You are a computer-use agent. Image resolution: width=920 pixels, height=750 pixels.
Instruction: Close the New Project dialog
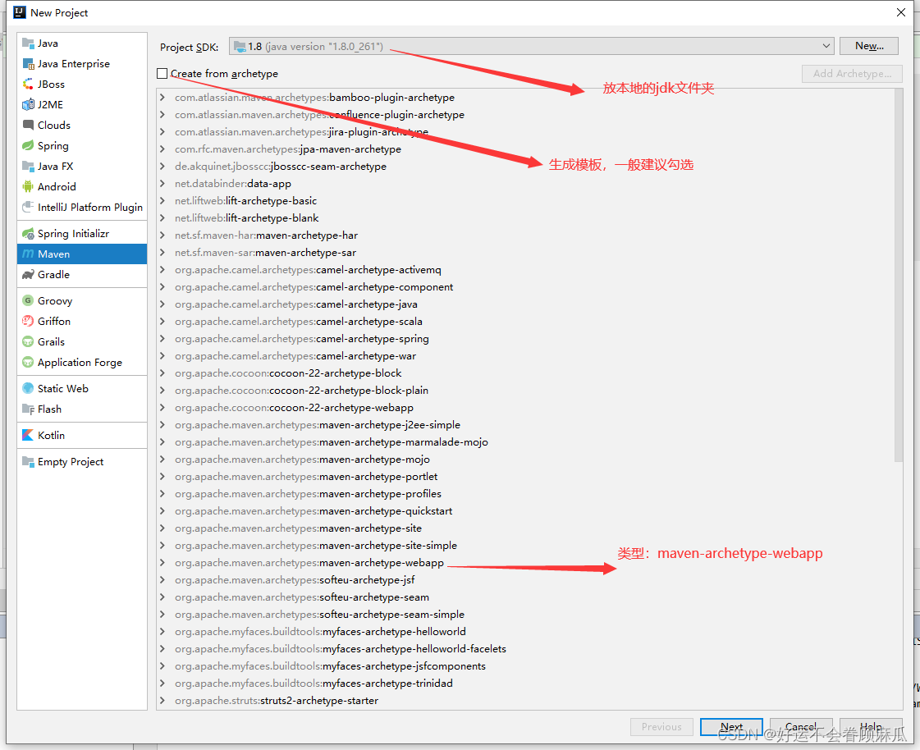[x=900, y=12]
